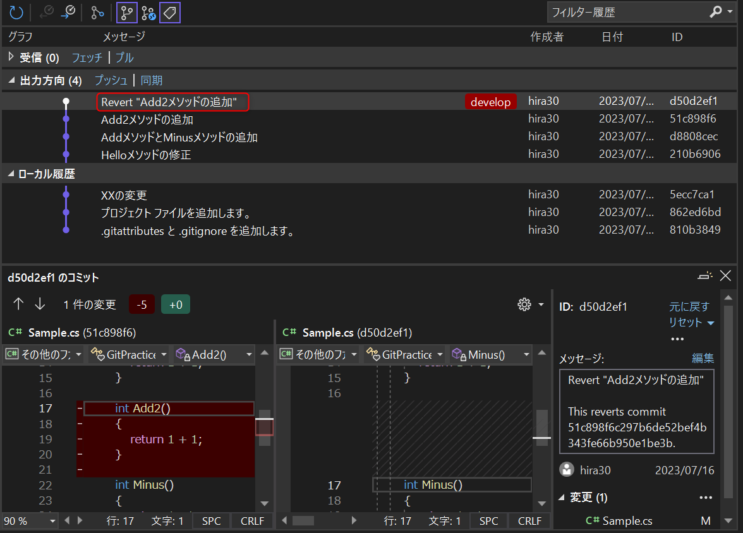Open left pane GitPractice class dropdown
Image resolution: width=743 pixels, height=533 pixels.
tap(129, 354)
